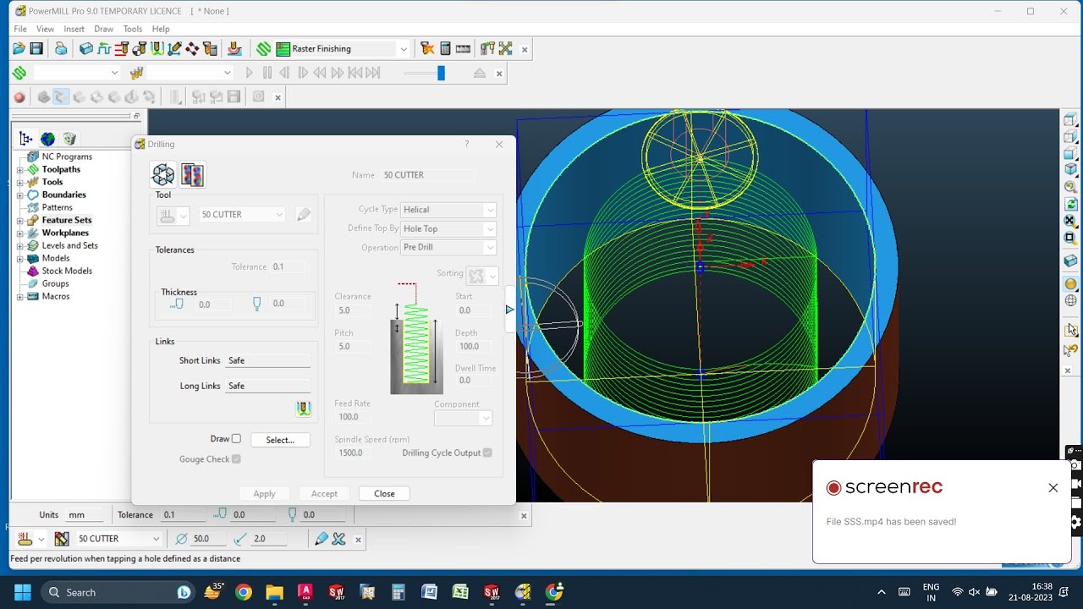1083x609 pixels.
Task: Click the blue pencil edit icon in tool toolbar
Action: (322, 539)
